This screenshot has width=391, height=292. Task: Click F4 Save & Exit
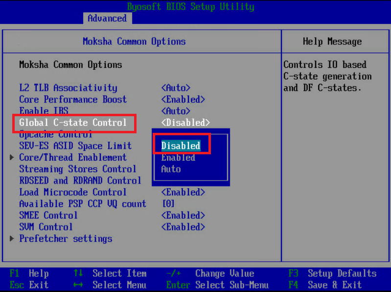click(x=325, y=285)
